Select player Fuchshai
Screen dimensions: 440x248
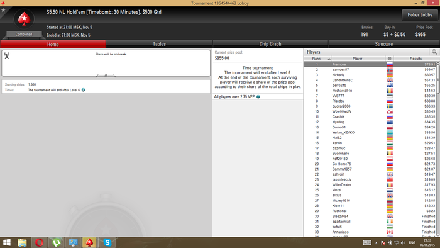point(370,211)
